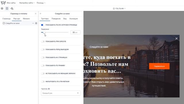Image resolution: width=184 pixels, height=104 pixels.
Task: Select the Вид tab
Action: coord(65,18)
